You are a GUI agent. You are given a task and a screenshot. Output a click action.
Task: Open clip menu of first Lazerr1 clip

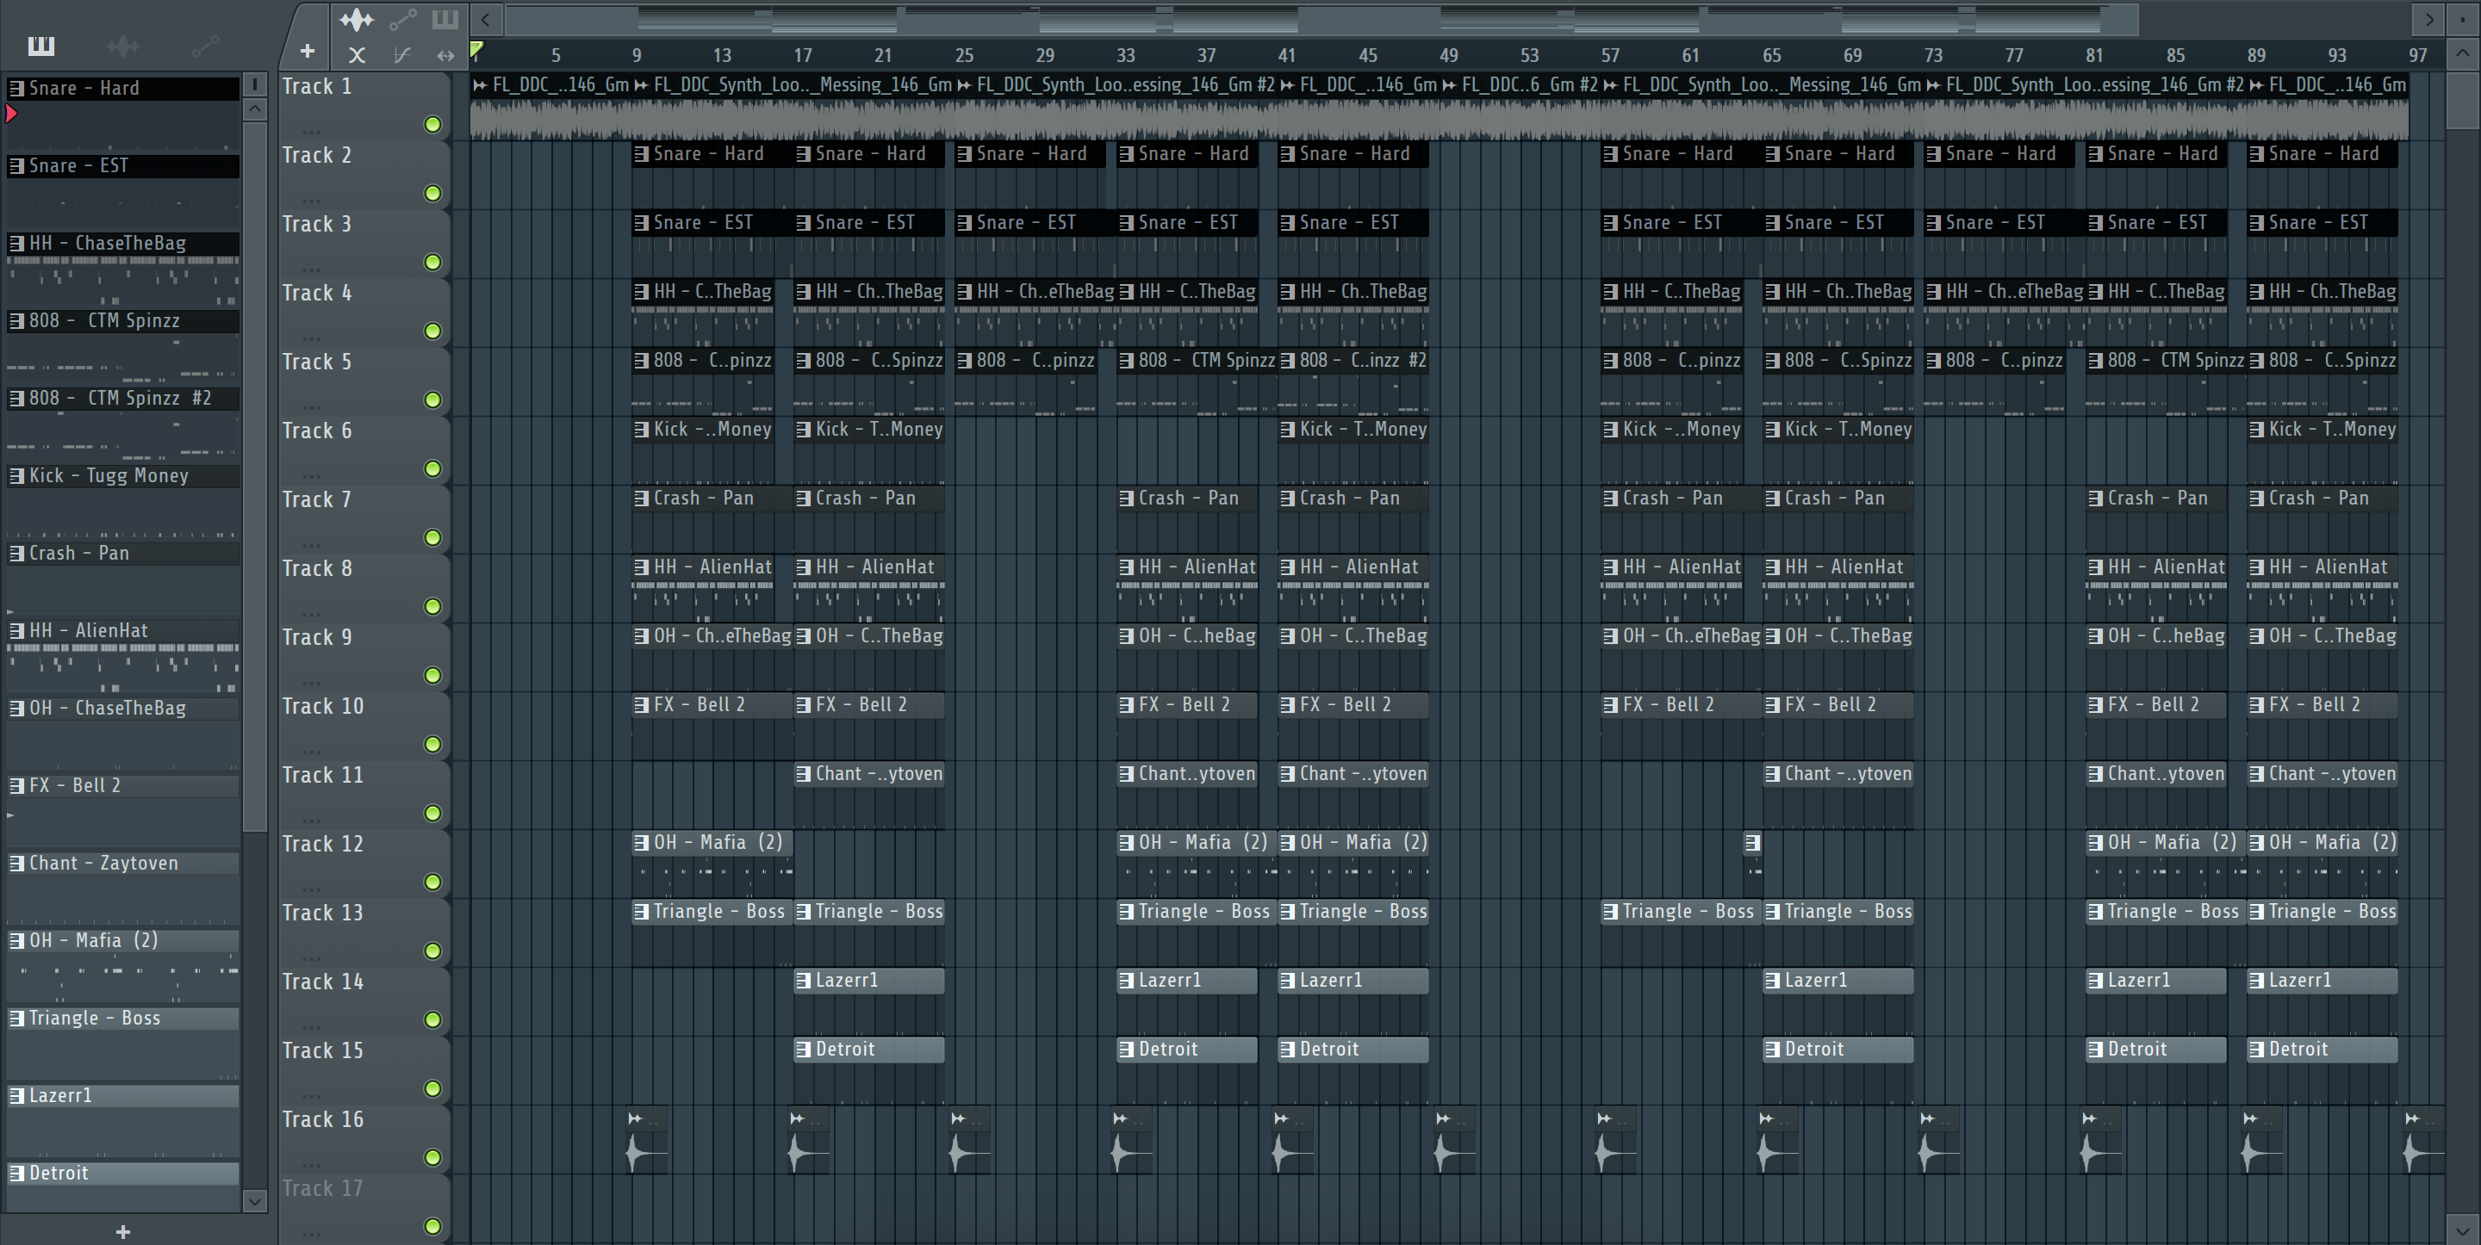coord(803,980)
